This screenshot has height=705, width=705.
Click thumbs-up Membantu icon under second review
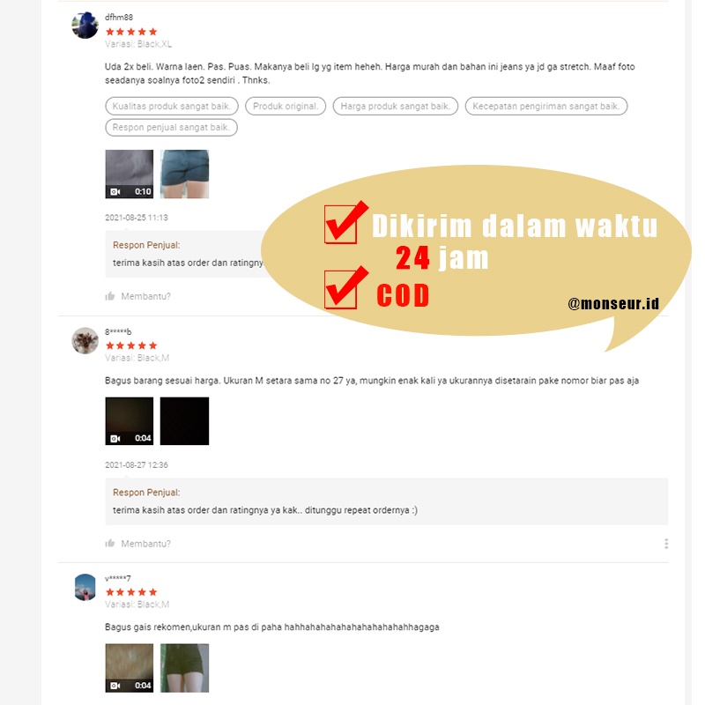point(110,543)
